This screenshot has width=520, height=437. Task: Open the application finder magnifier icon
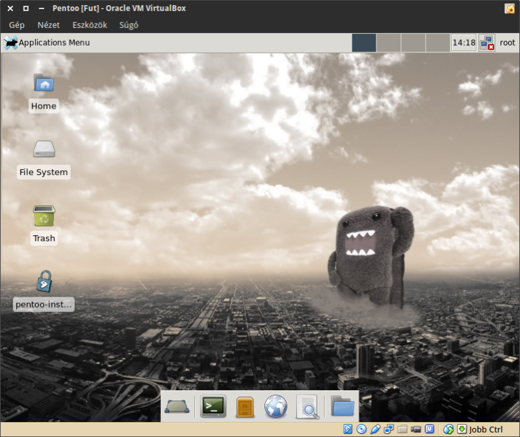[308, 407]
